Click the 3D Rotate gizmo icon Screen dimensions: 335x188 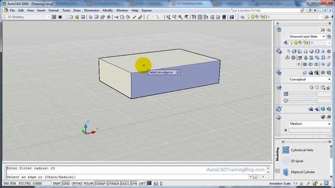pos(293,58)
